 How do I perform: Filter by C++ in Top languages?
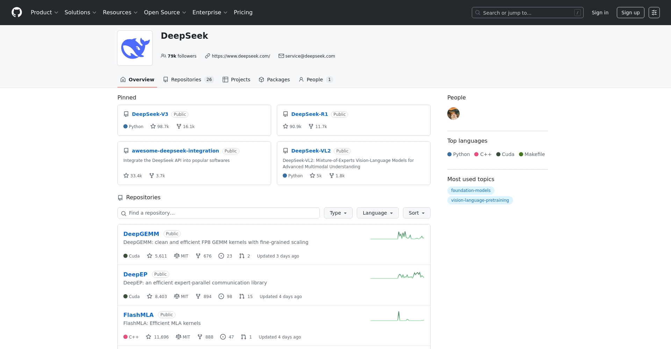(x=483, y=154)
